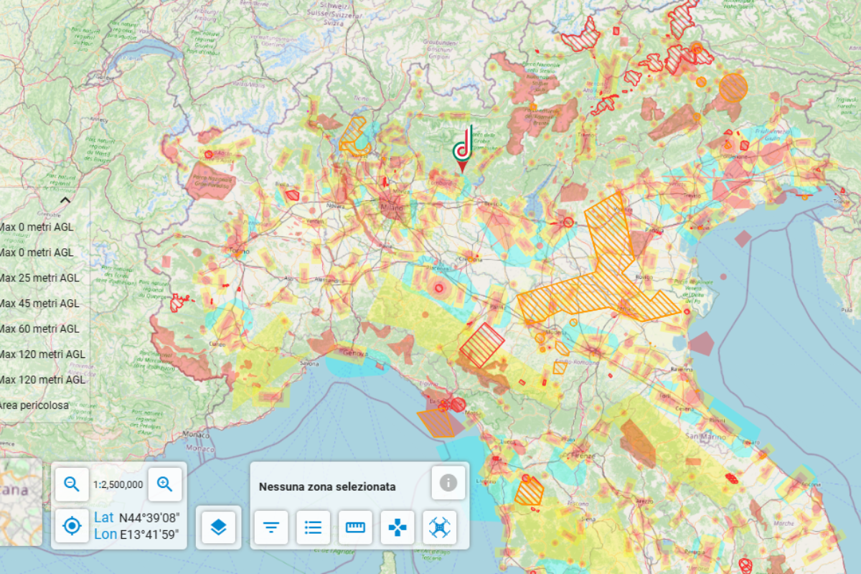Select the directional pad navigation tool
This screenshot has width=861, height=574.
click(397, 527)
